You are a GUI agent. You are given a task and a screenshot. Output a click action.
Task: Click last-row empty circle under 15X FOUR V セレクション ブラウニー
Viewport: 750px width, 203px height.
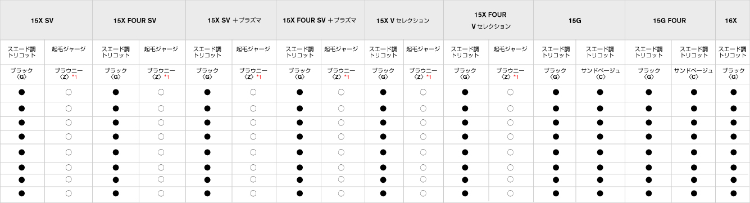point(510,193)
